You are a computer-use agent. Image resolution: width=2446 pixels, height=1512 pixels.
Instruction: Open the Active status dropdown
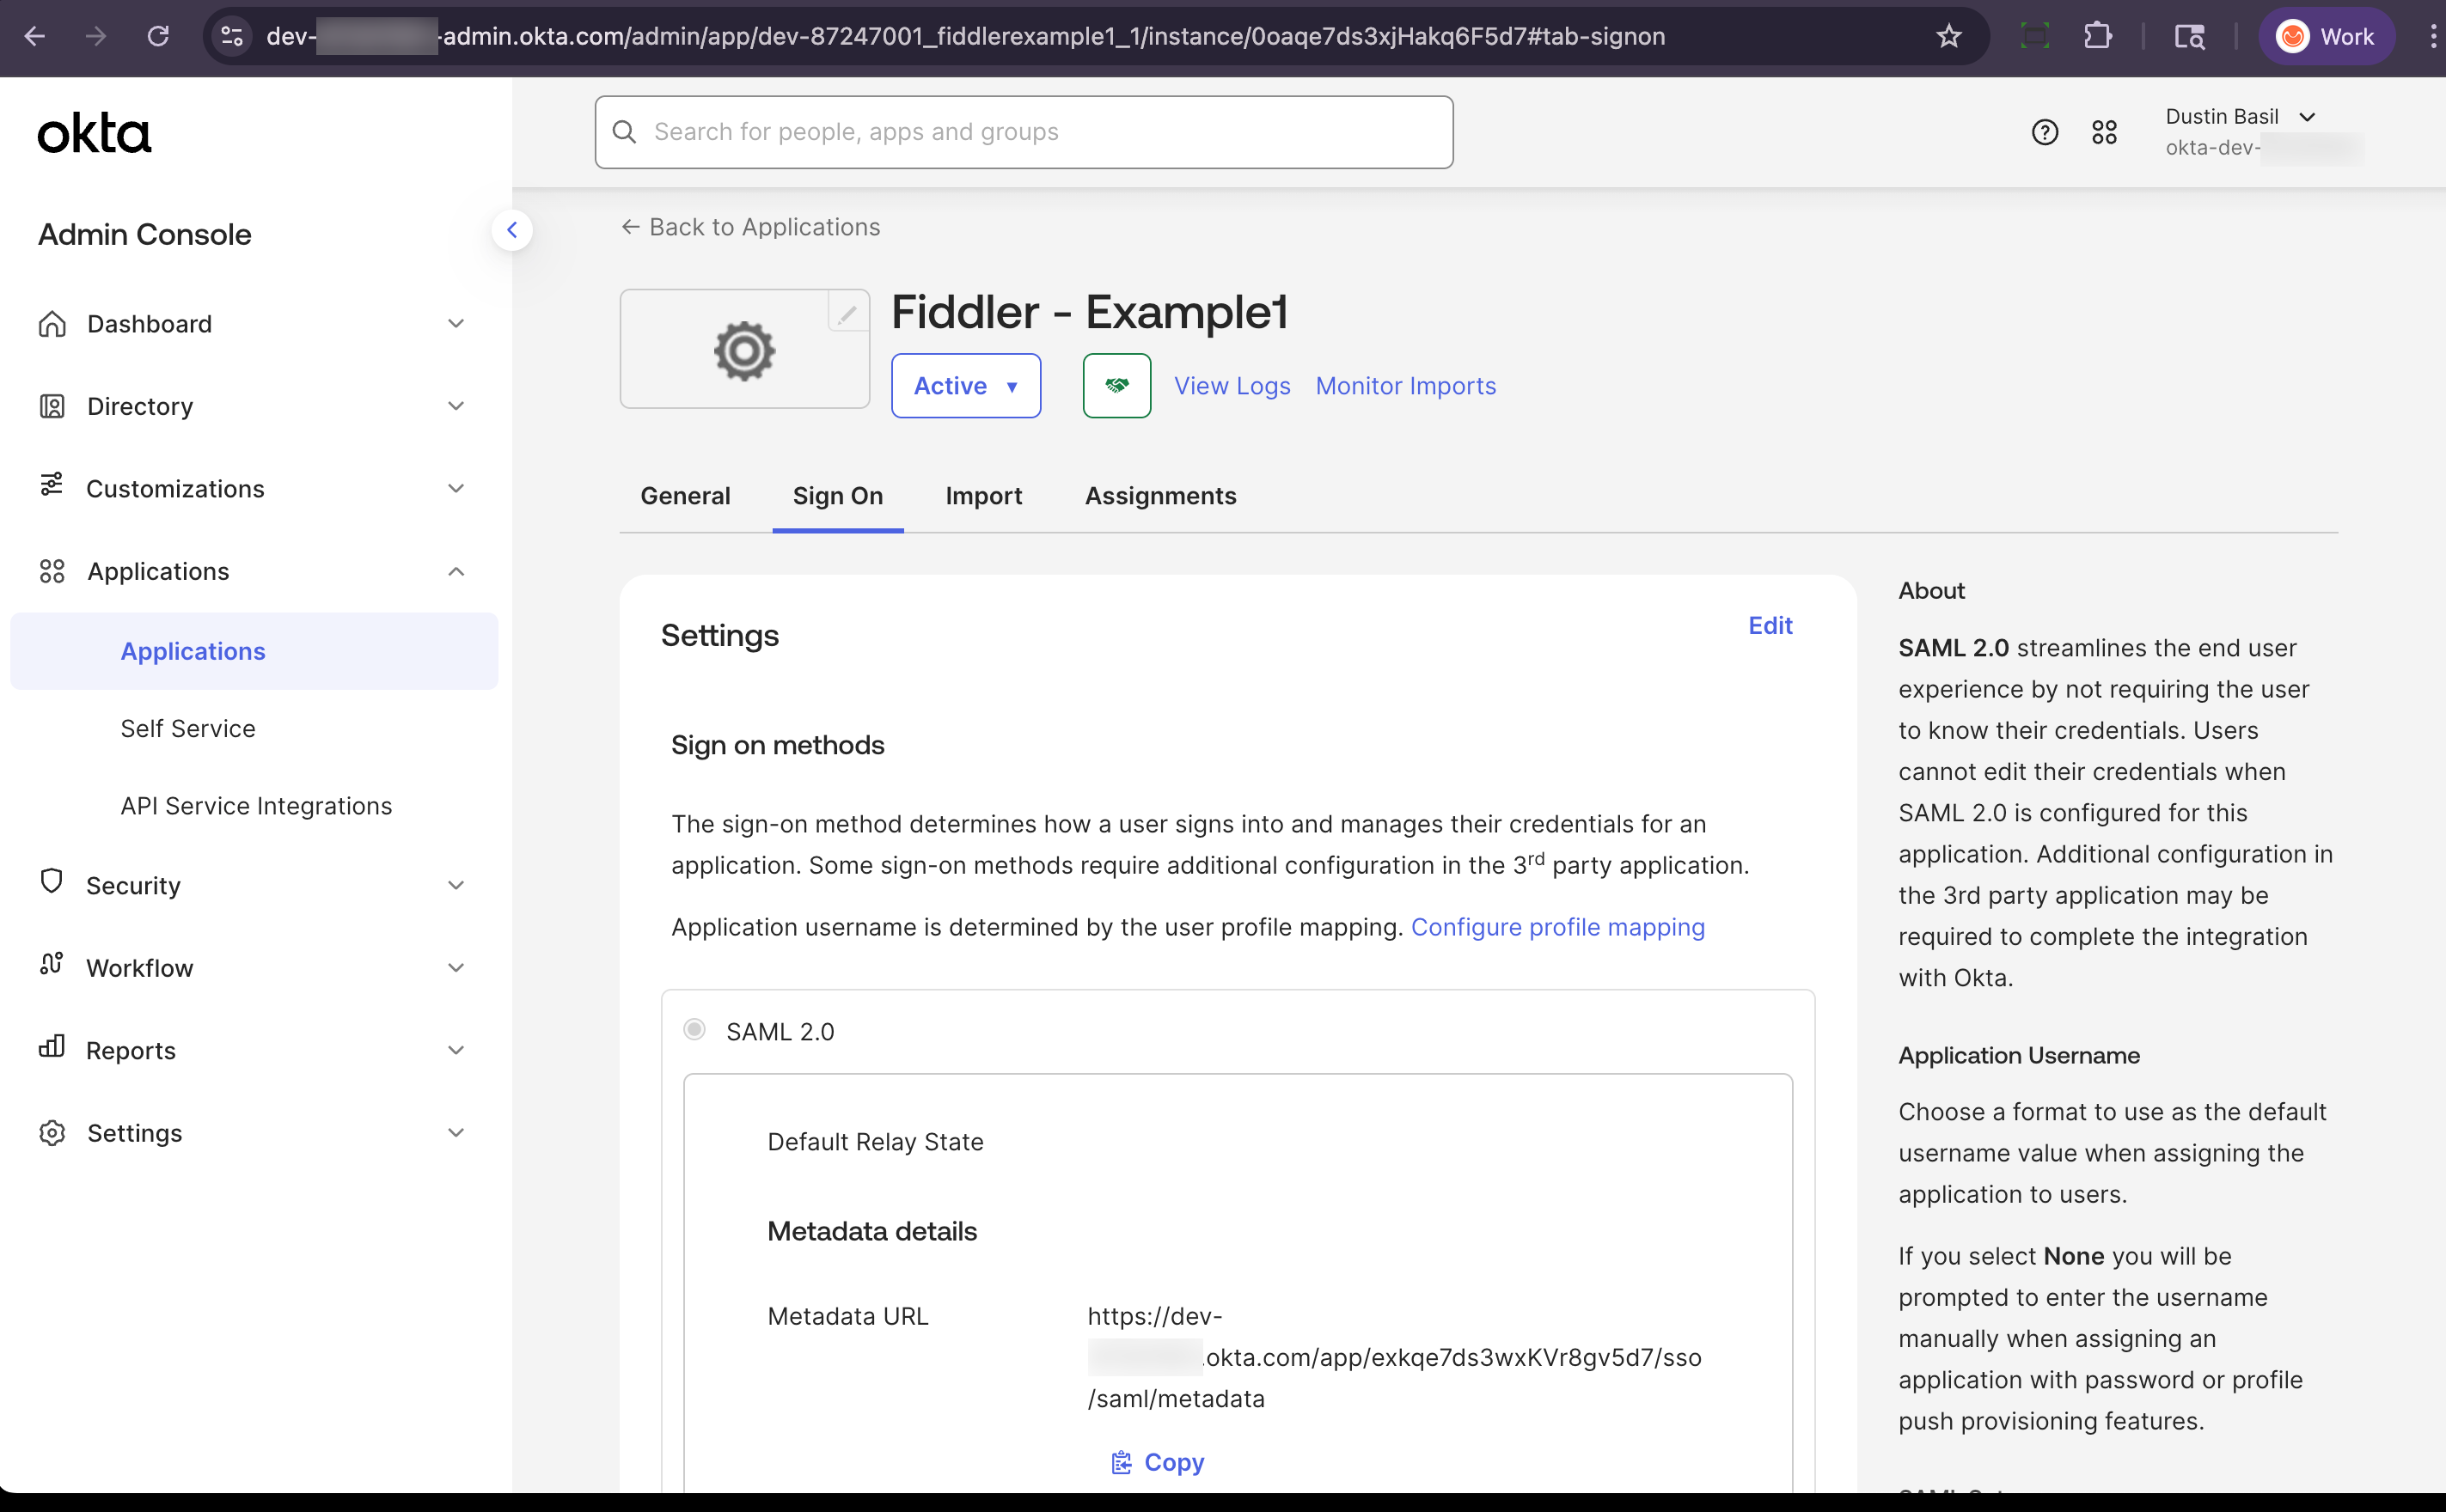point(965,385)
